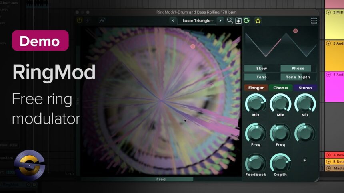Toggle the RingMod power bypass icon
The width and height of the screenshot is (344, 193).
coord(80,20)
